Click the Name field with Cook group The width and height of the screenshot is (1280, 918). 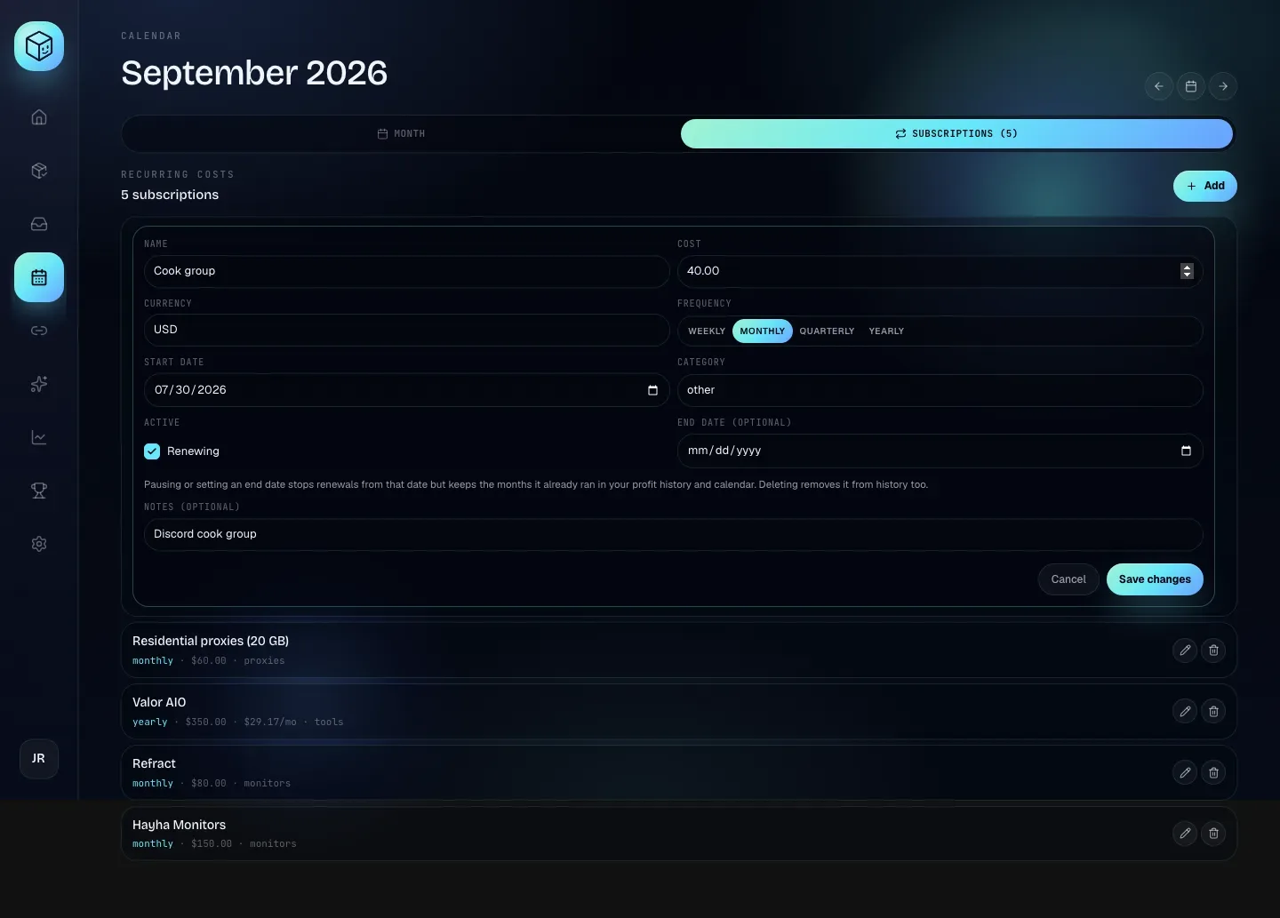(407, 271)
